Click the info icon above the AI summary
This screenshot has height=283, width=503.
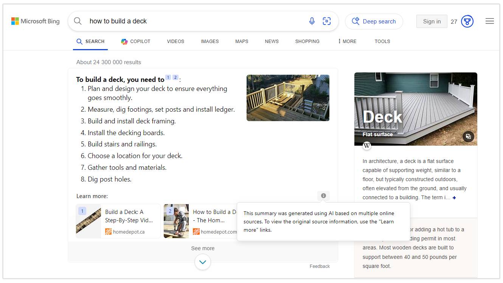coord(323,195)
